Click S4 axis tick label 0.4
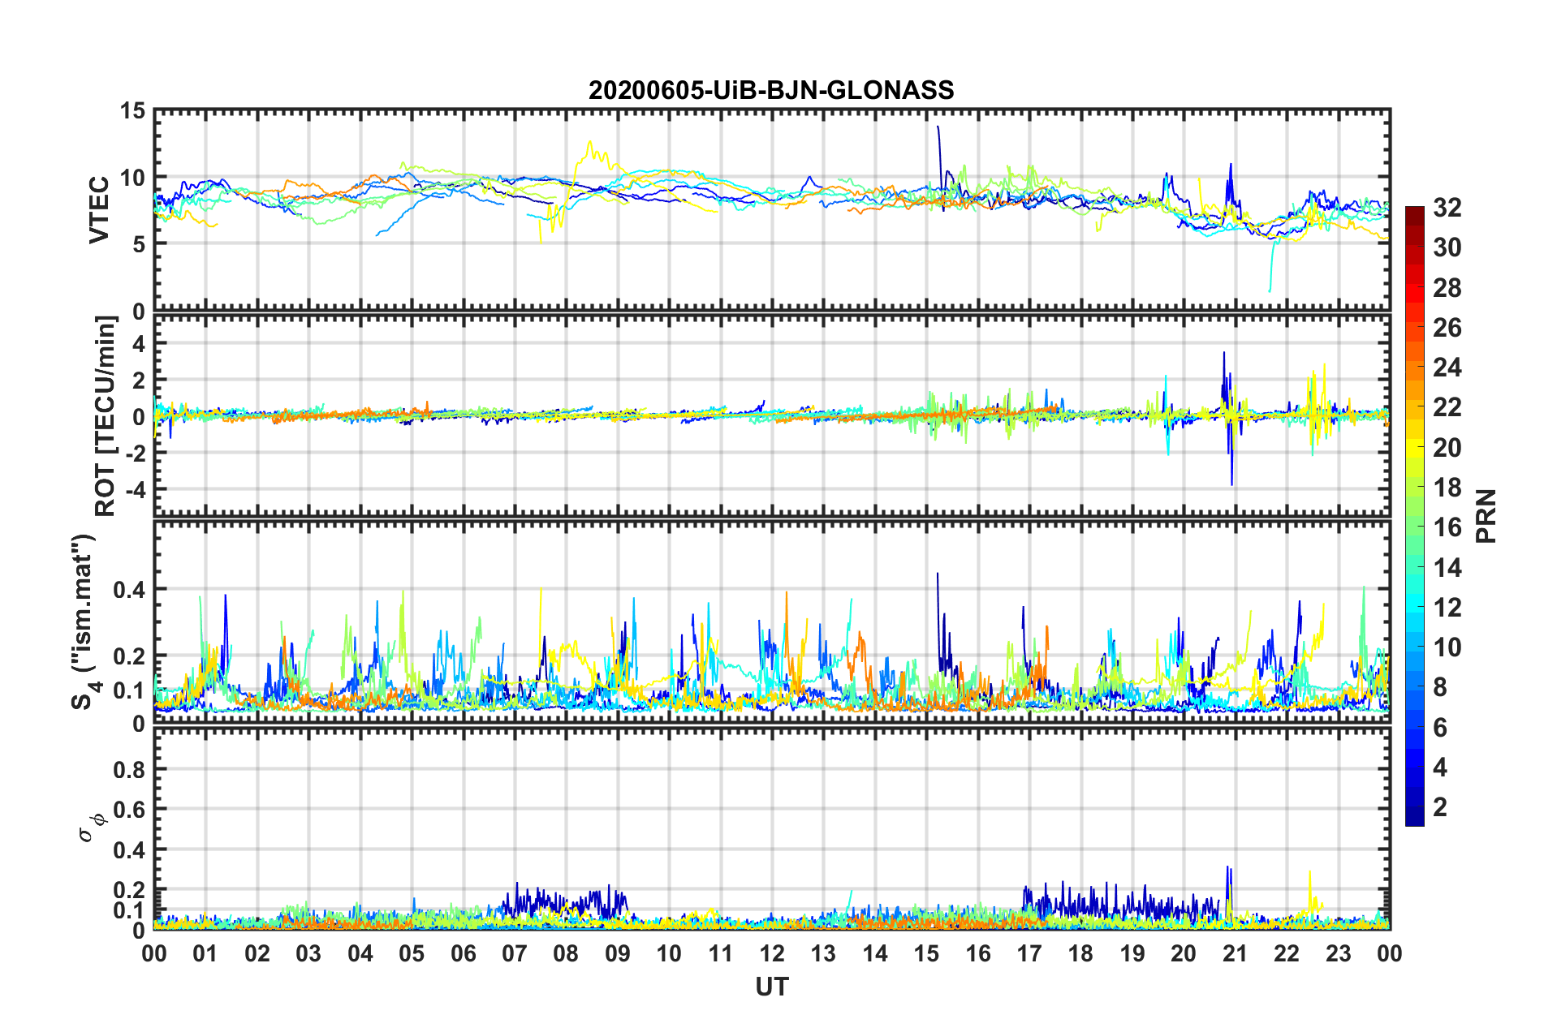 point(129,590)
